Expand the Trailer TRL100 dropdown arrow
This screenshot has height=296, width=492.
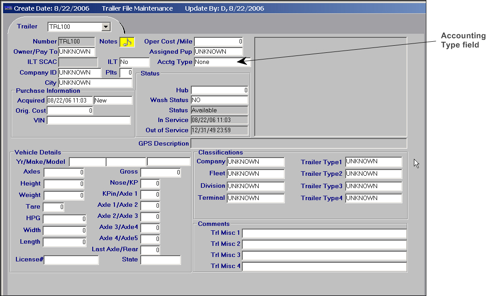(x=106, y=27)
